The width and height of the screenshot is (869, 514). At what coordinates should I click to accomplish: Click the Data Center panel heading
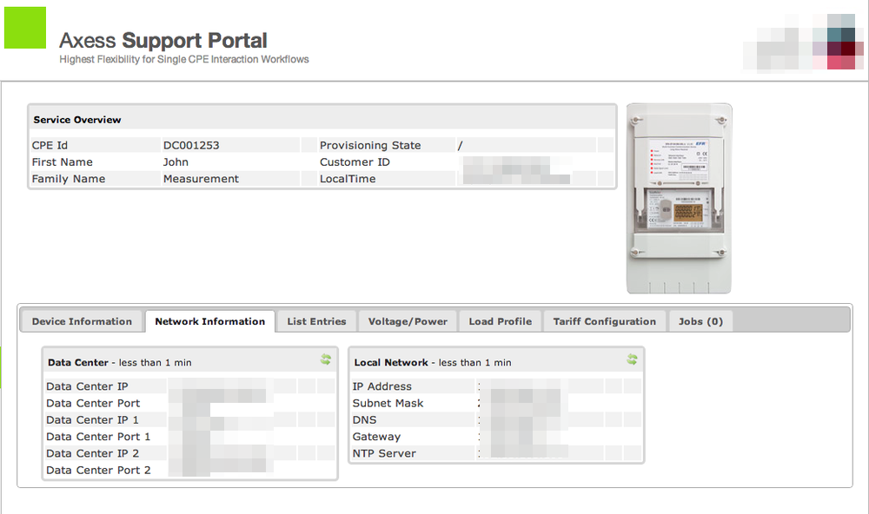point(120,362)
